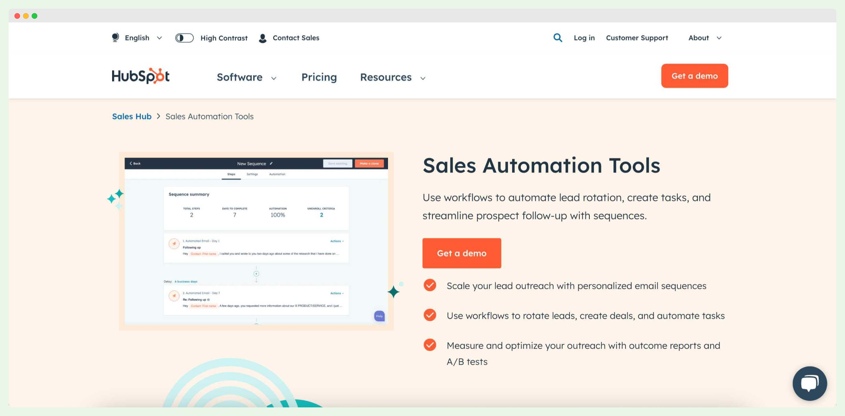Open the Resources menu
The width and height of the screenshot is (845, 416).
(385, 77)
